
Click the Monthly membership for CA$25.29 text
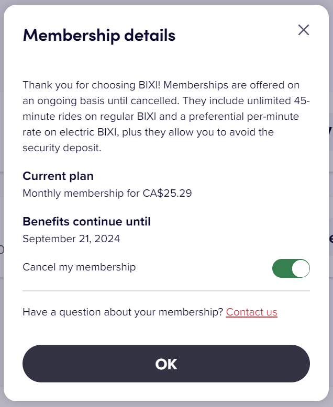[107, 193]
